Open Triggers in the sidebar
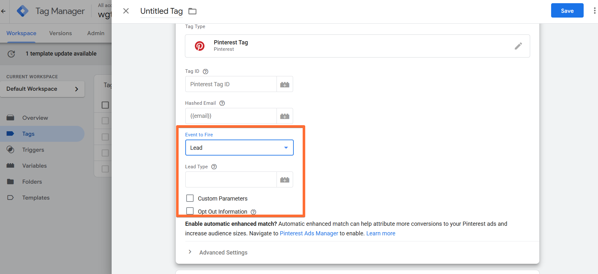598x274 pixels. 33,150
